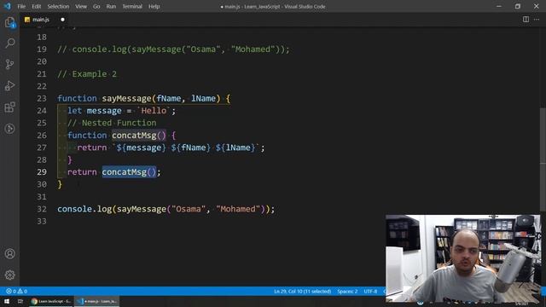The width and height of the screenshot is (546, 307).
Task: Switch to the VS Code main.js taskbar button
Action: click(97, 301)
